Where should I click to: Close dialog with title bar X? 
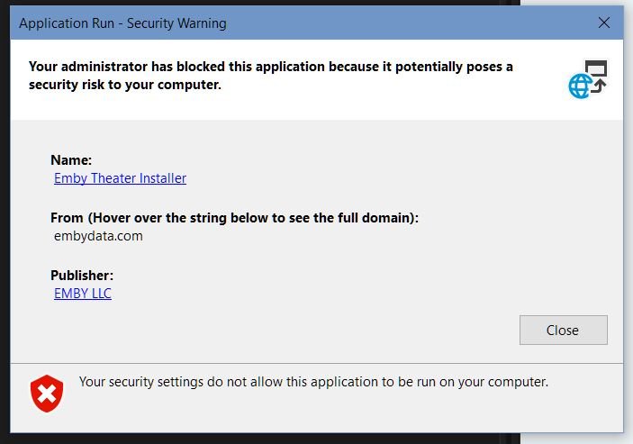(604, 23)
